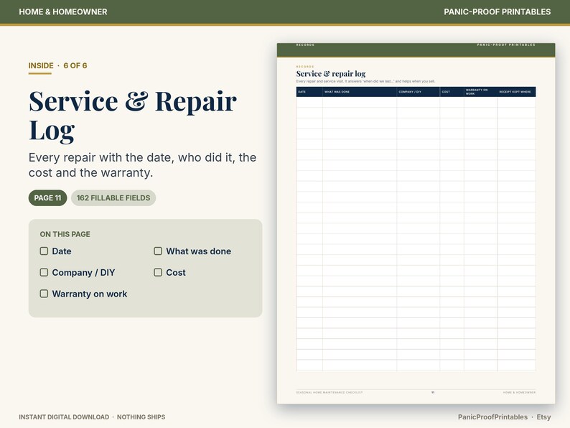Click the HOME & HOMEOWNER header text
The height and width of the screenshot is (428, 570).
coord(63,11)
